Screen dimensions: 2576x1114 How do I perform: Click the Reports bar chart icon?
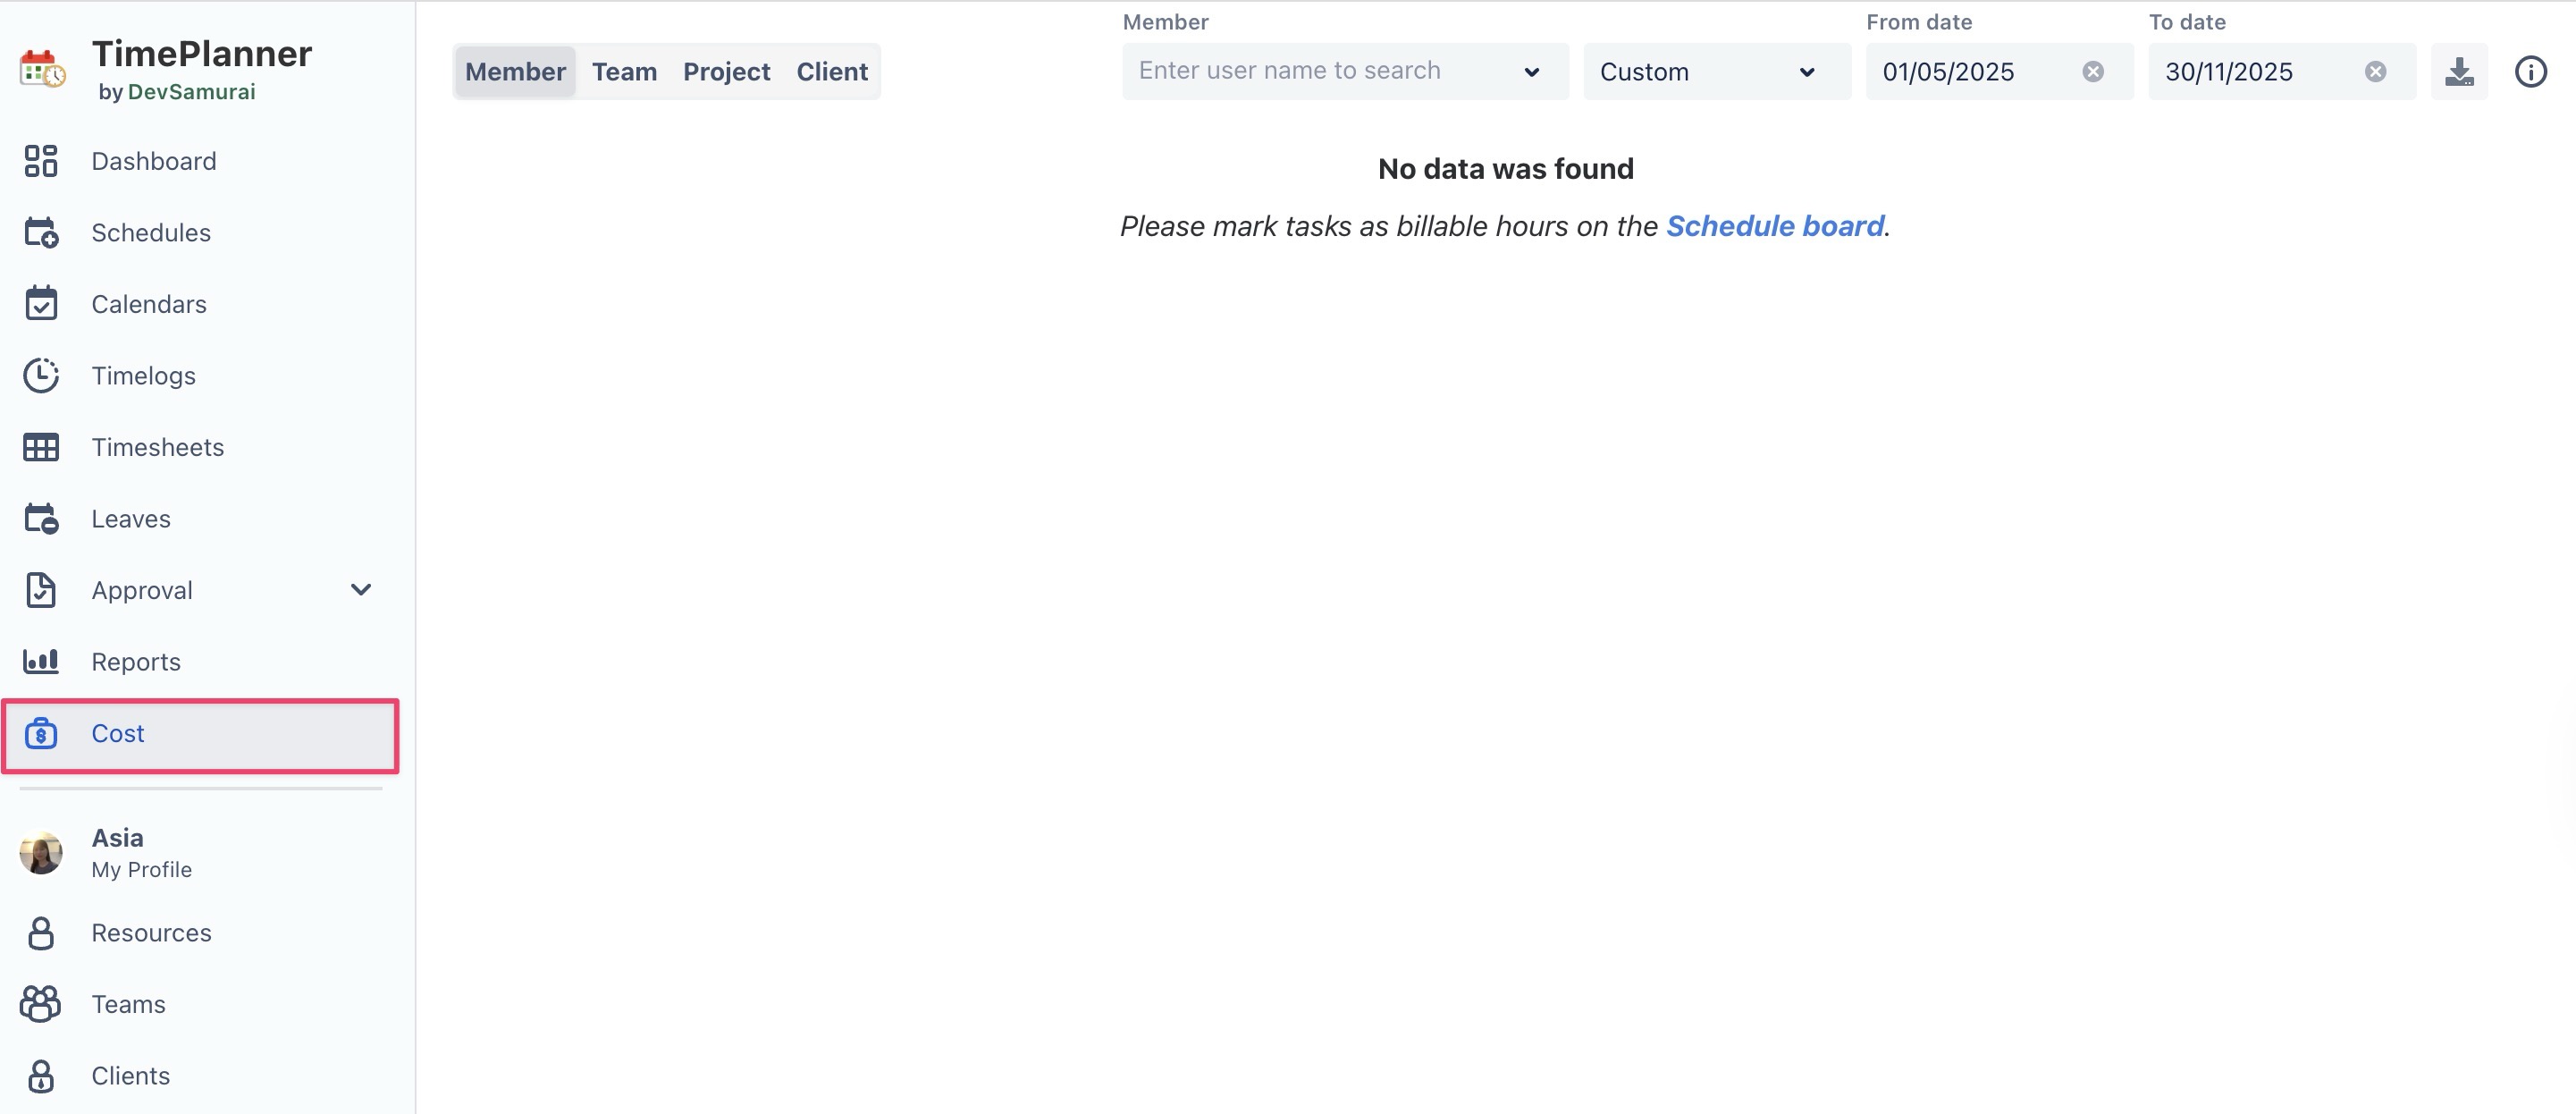[41, 661]
